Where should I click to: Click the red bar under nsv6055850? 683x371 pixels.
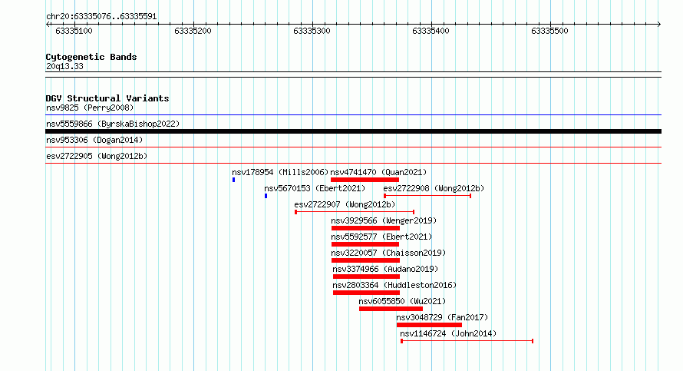click(x=391, y=309)
